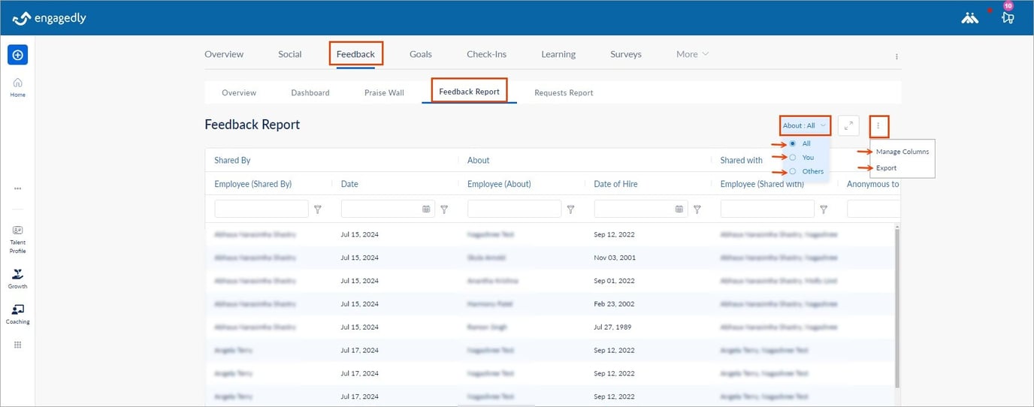Switch to Requests Report sub-tab

(x=564, y=92)
